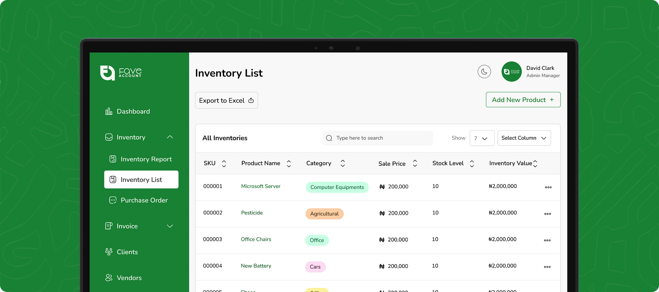Open the Select Column dropdown
The height and width of the screenshot is (292, 659).
(x=524, y=138)
